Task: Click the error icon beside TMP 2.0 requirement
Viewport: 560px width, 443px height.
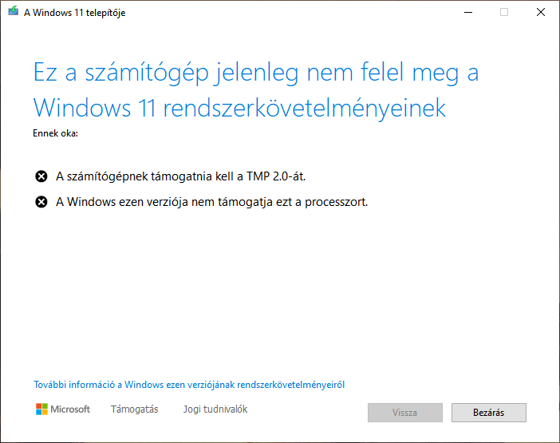Action: [x=41, y=176]
